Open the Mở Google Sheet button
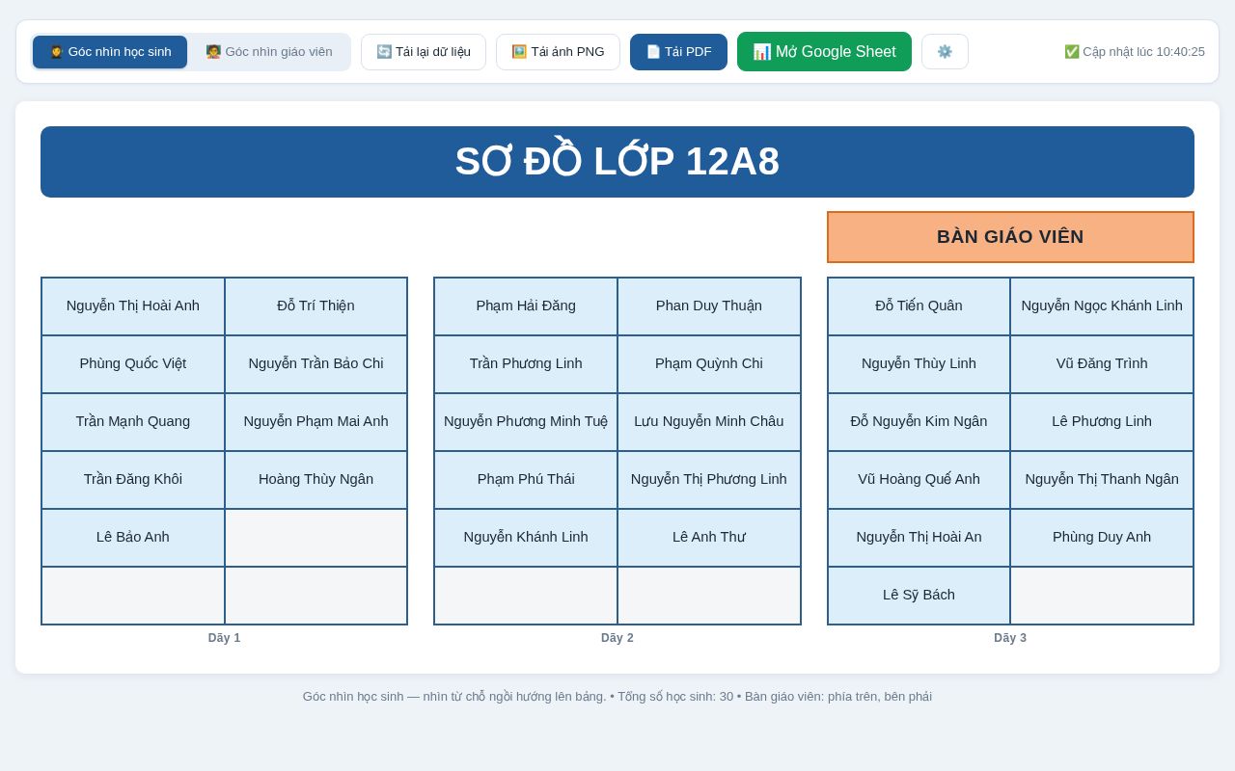The height and width of the screenshot is (771, 1235). (x=824, y=52)
